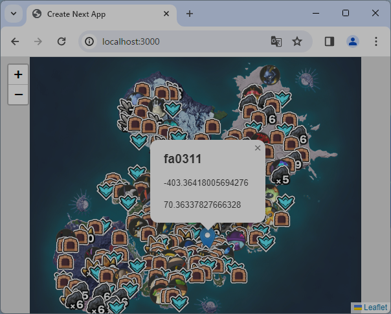Click the purple mushroom creature marker
The image size is (391, 314).
tap(236, 240)
